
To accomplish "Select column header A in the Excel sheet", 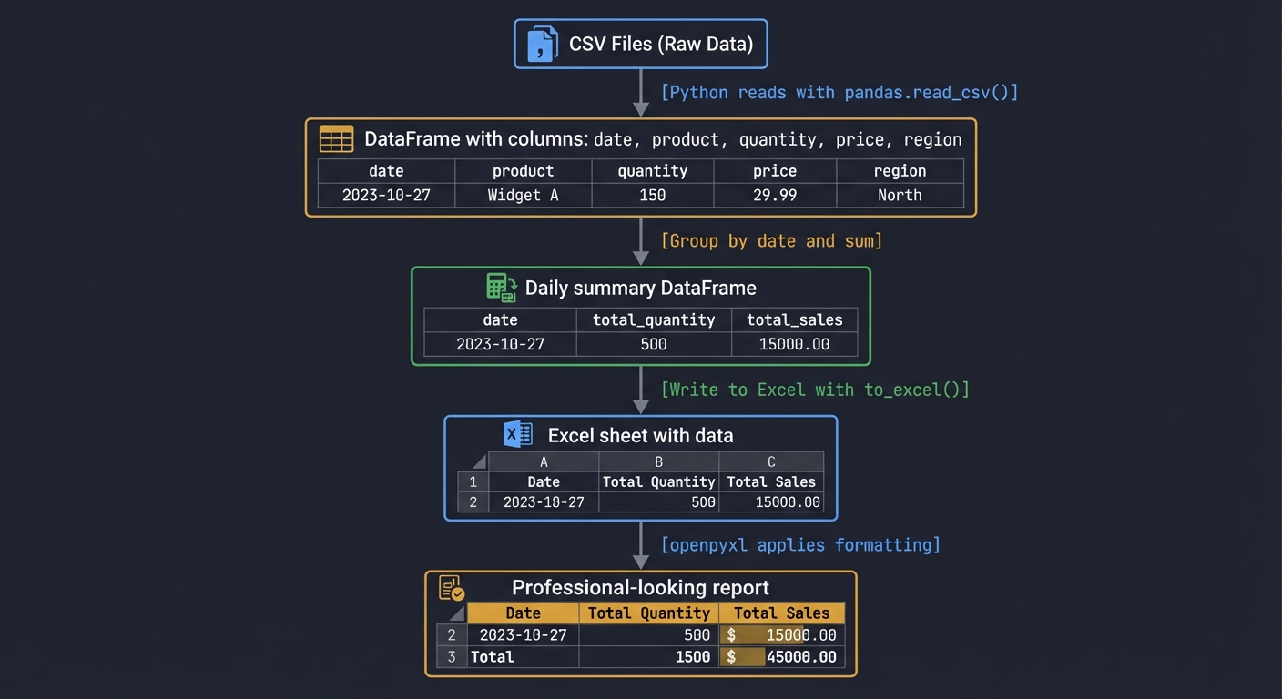I will (544, 461).
